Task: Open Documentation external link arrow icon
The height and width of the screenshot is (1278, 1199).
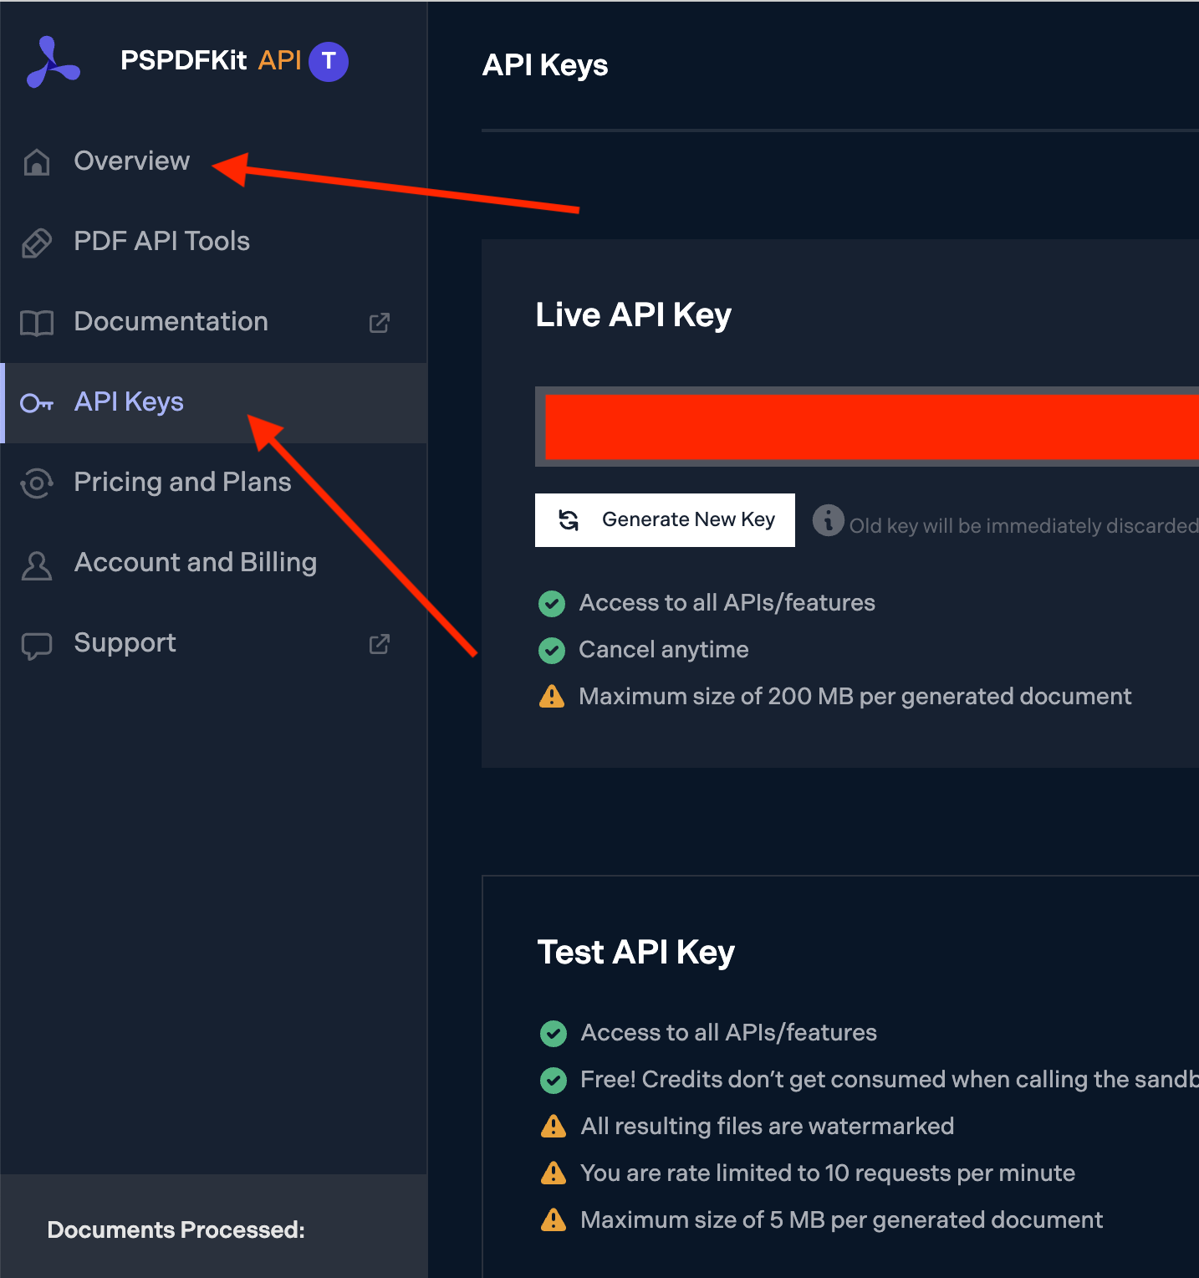Action: click(x=380, y=322)
